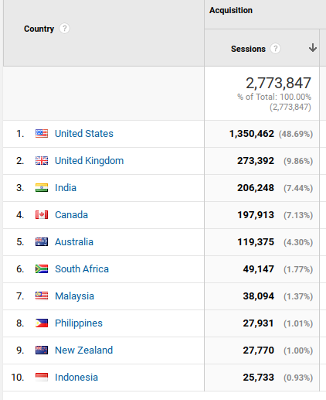The image size is (326, 400).
Task: Click the India flag icon
Action: pyautogui.click(x=42, y=188)
